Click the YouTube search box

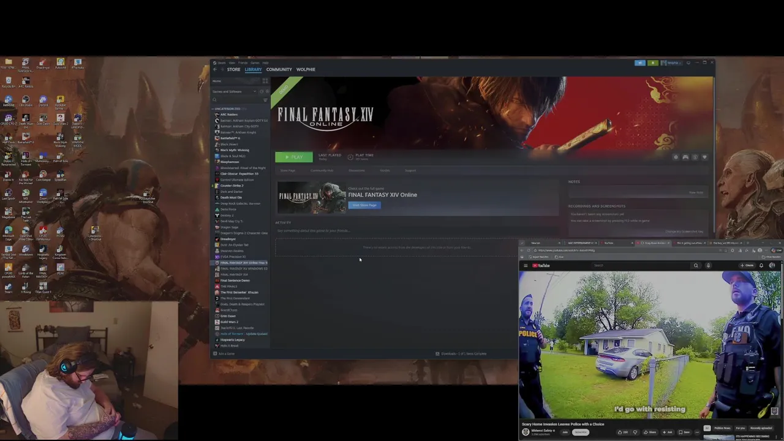click(641, 265)
